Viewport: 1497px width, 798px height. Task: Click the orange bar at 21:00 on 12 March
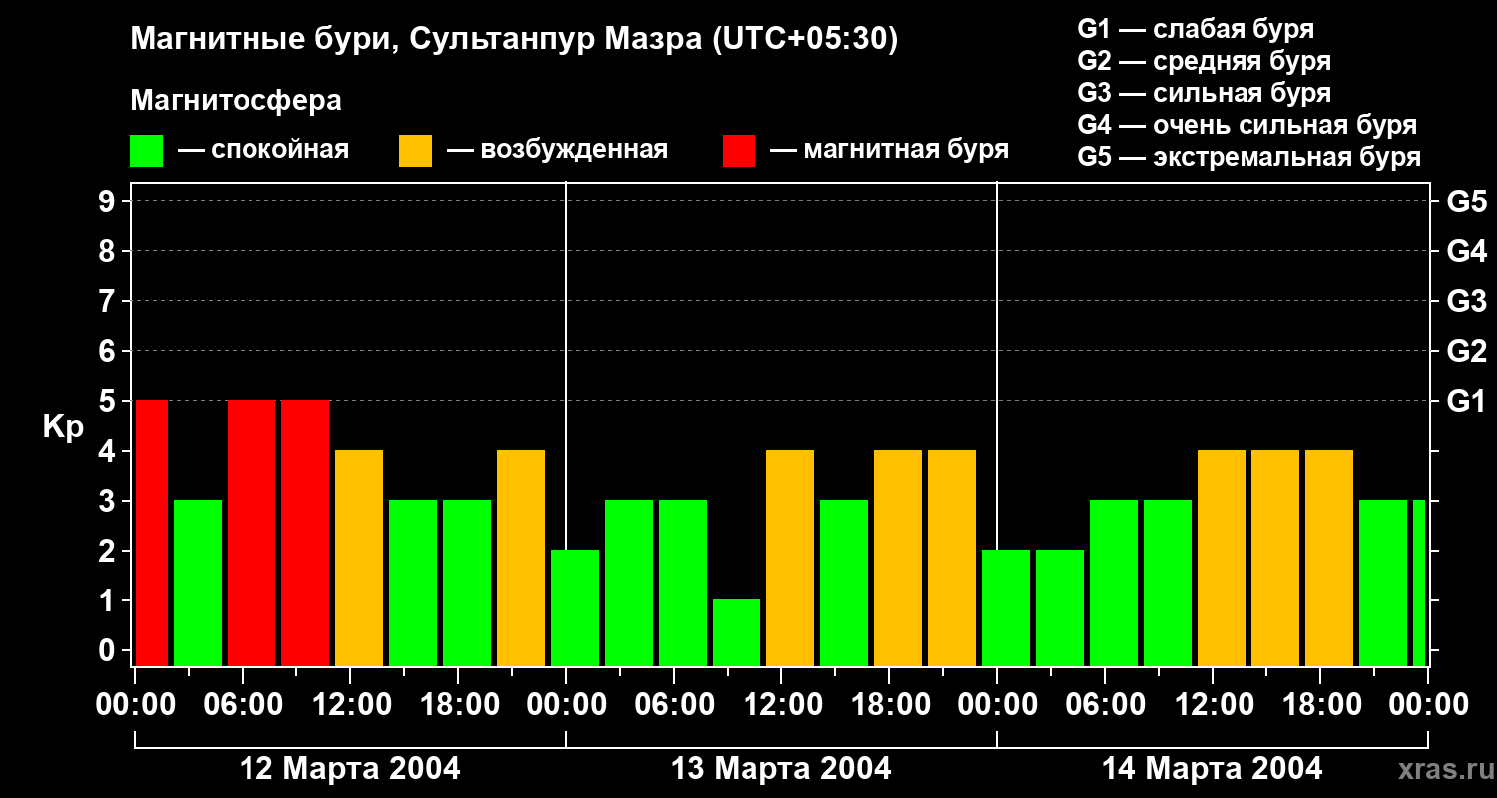[x=521, y=558]
